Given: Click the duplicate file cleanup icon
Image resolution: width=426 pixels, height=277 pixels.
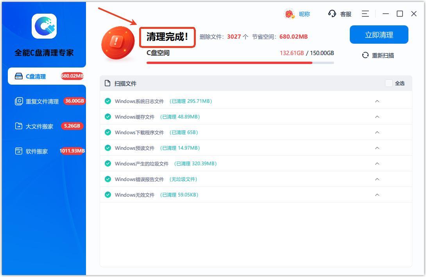Looking at the screenshot, I should 19,101.
